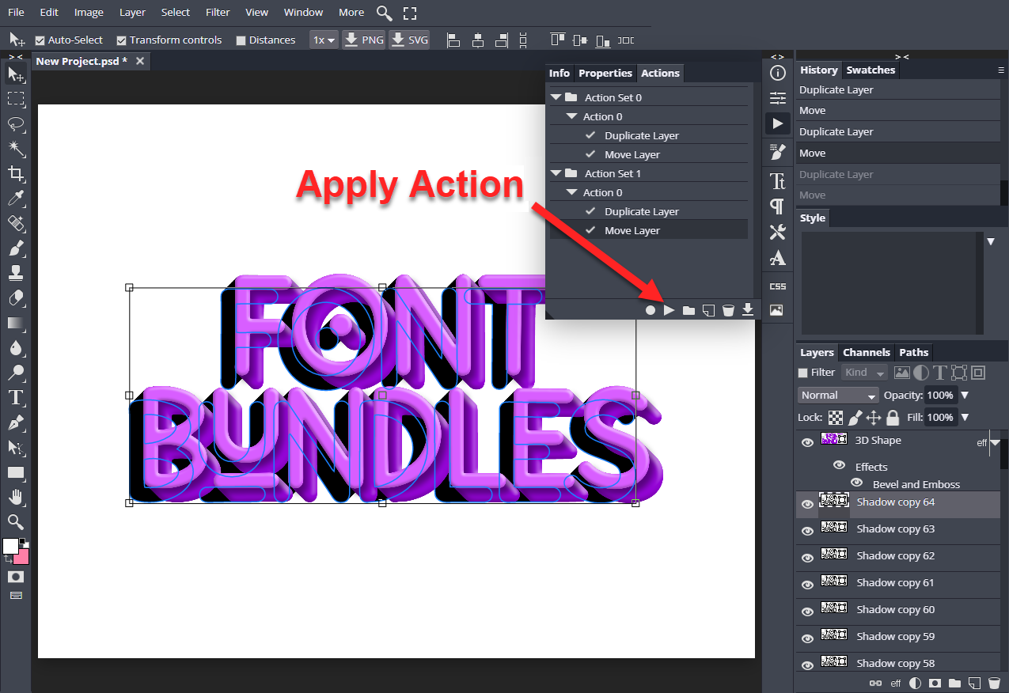Enable the layer Filter checkbox
Image resolution: width=1009 pixels, height=693 pixels.
[x=803, y=373]
